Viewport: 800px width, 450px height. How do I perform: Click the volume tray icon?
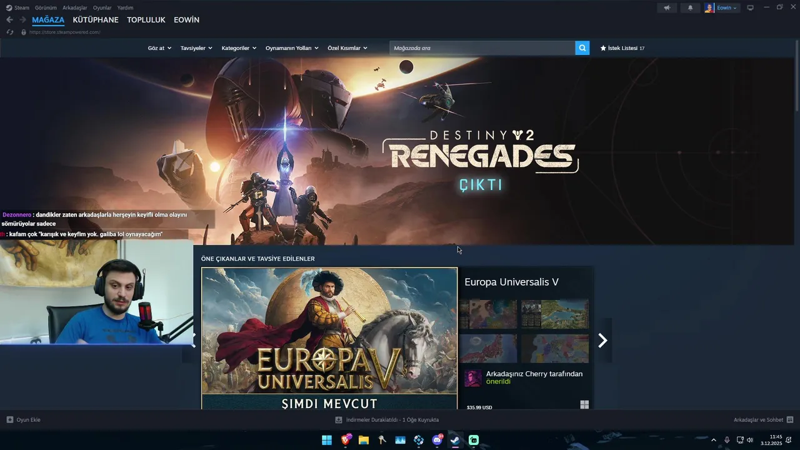(x=750, y=440)
